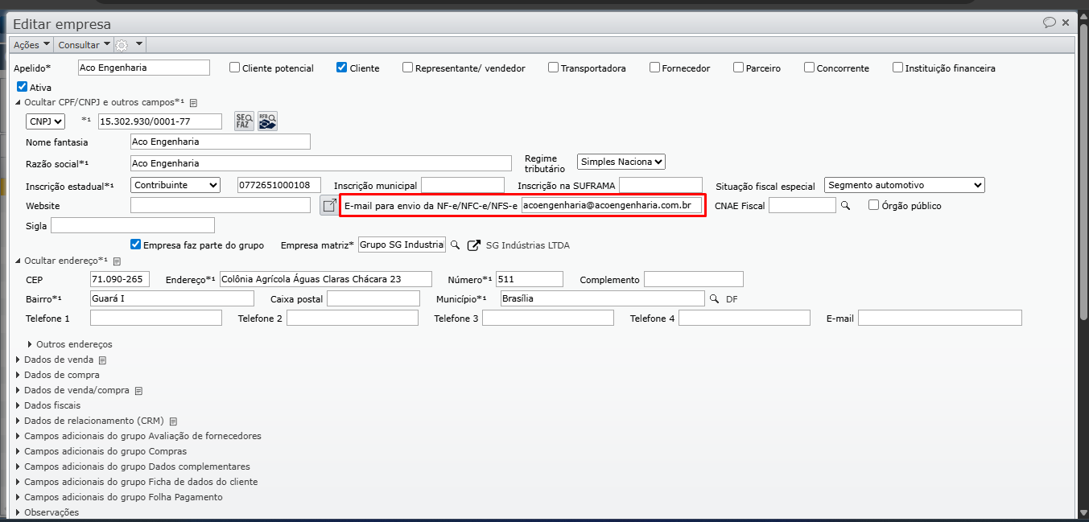Click the Website input field
Image resolution: width=1089 pixels, height=522 pixels.
click(221, 205)
